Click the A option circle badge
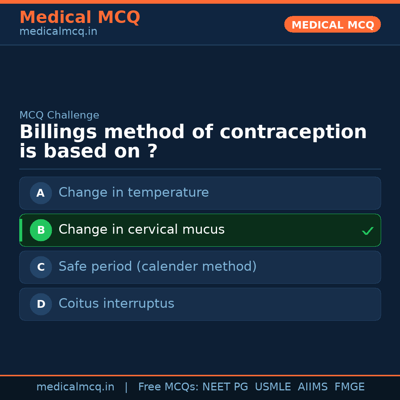This screenshot has height=400, width=400. point(41,193)
